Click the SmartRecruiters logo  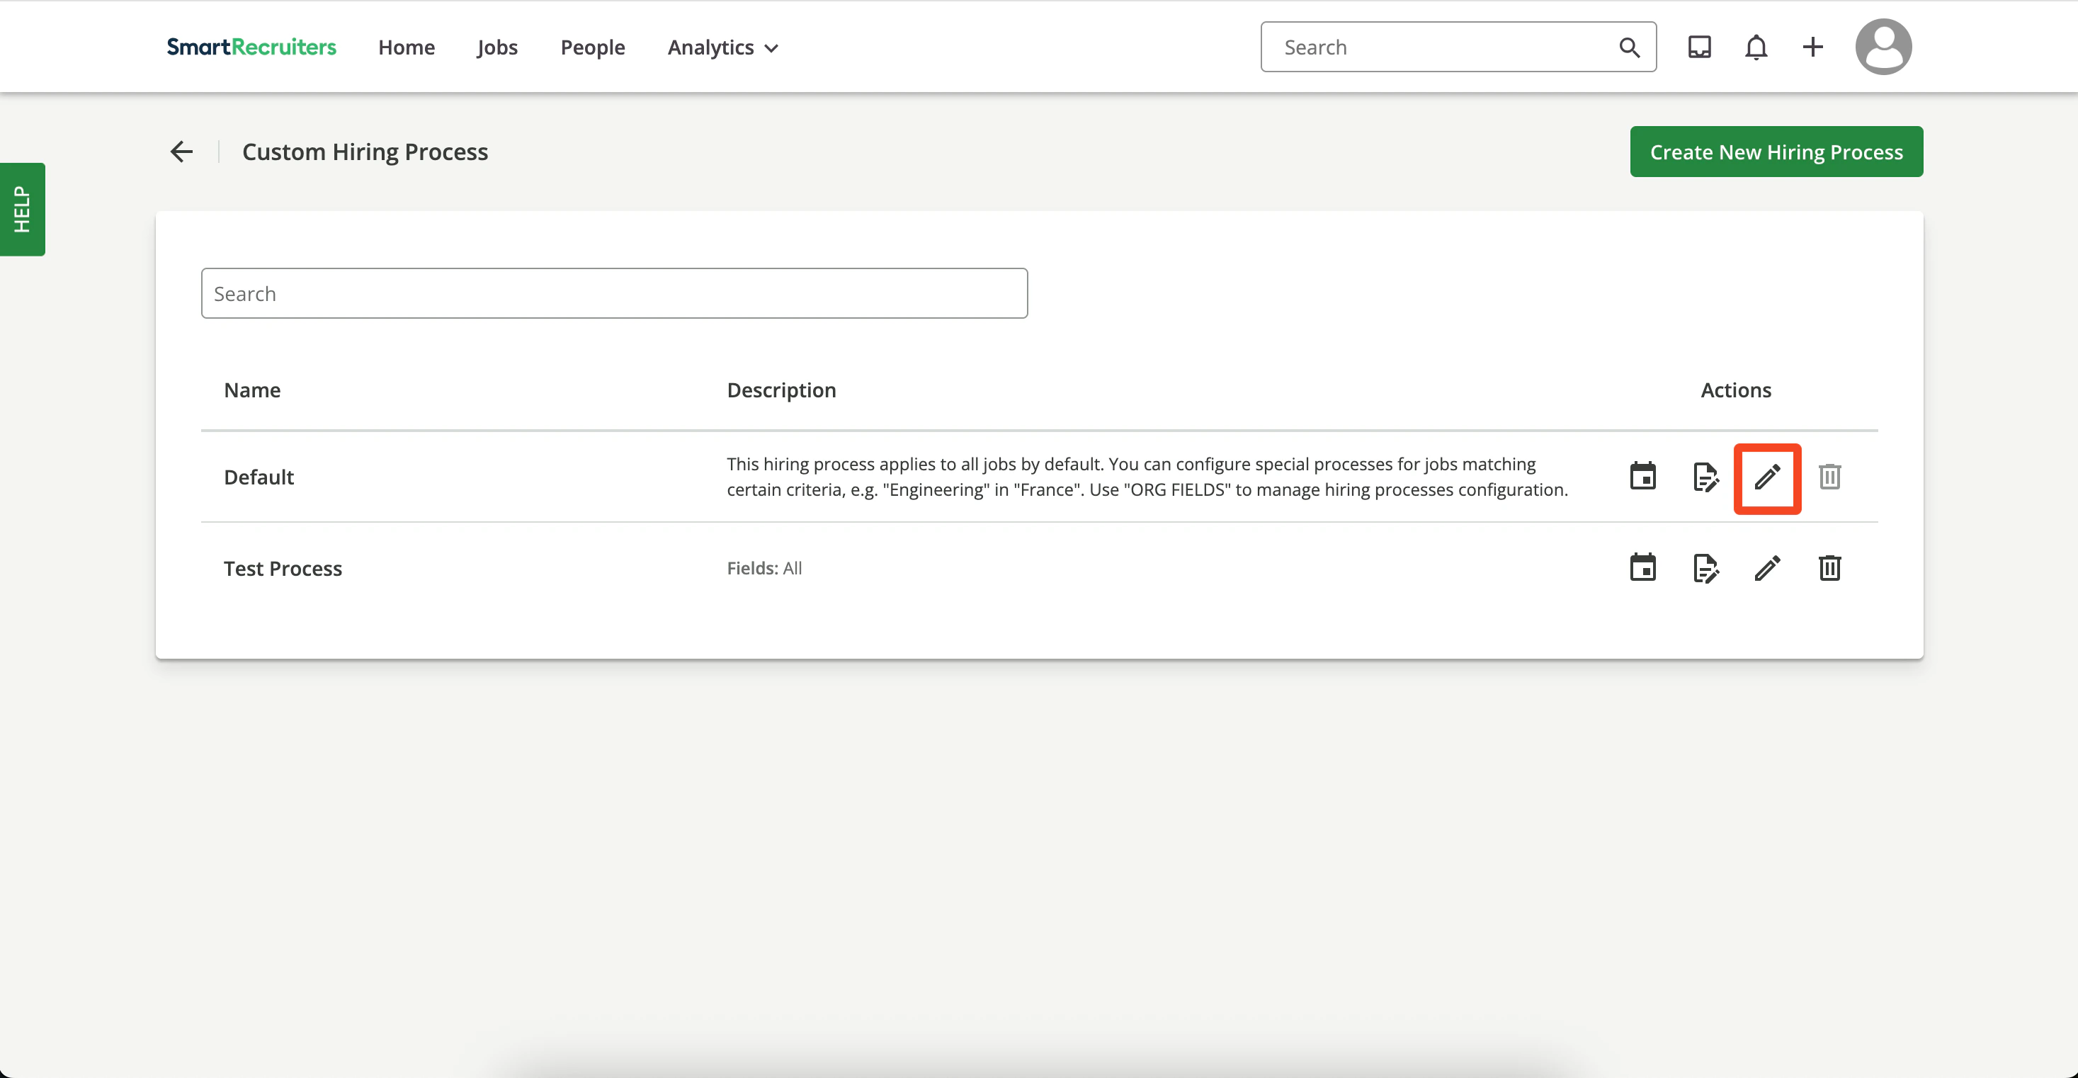251,47
